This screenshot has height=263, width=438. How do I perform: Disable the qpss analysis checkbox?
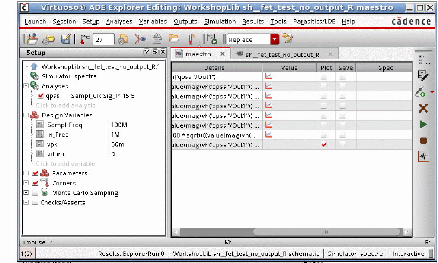point(41,96)
